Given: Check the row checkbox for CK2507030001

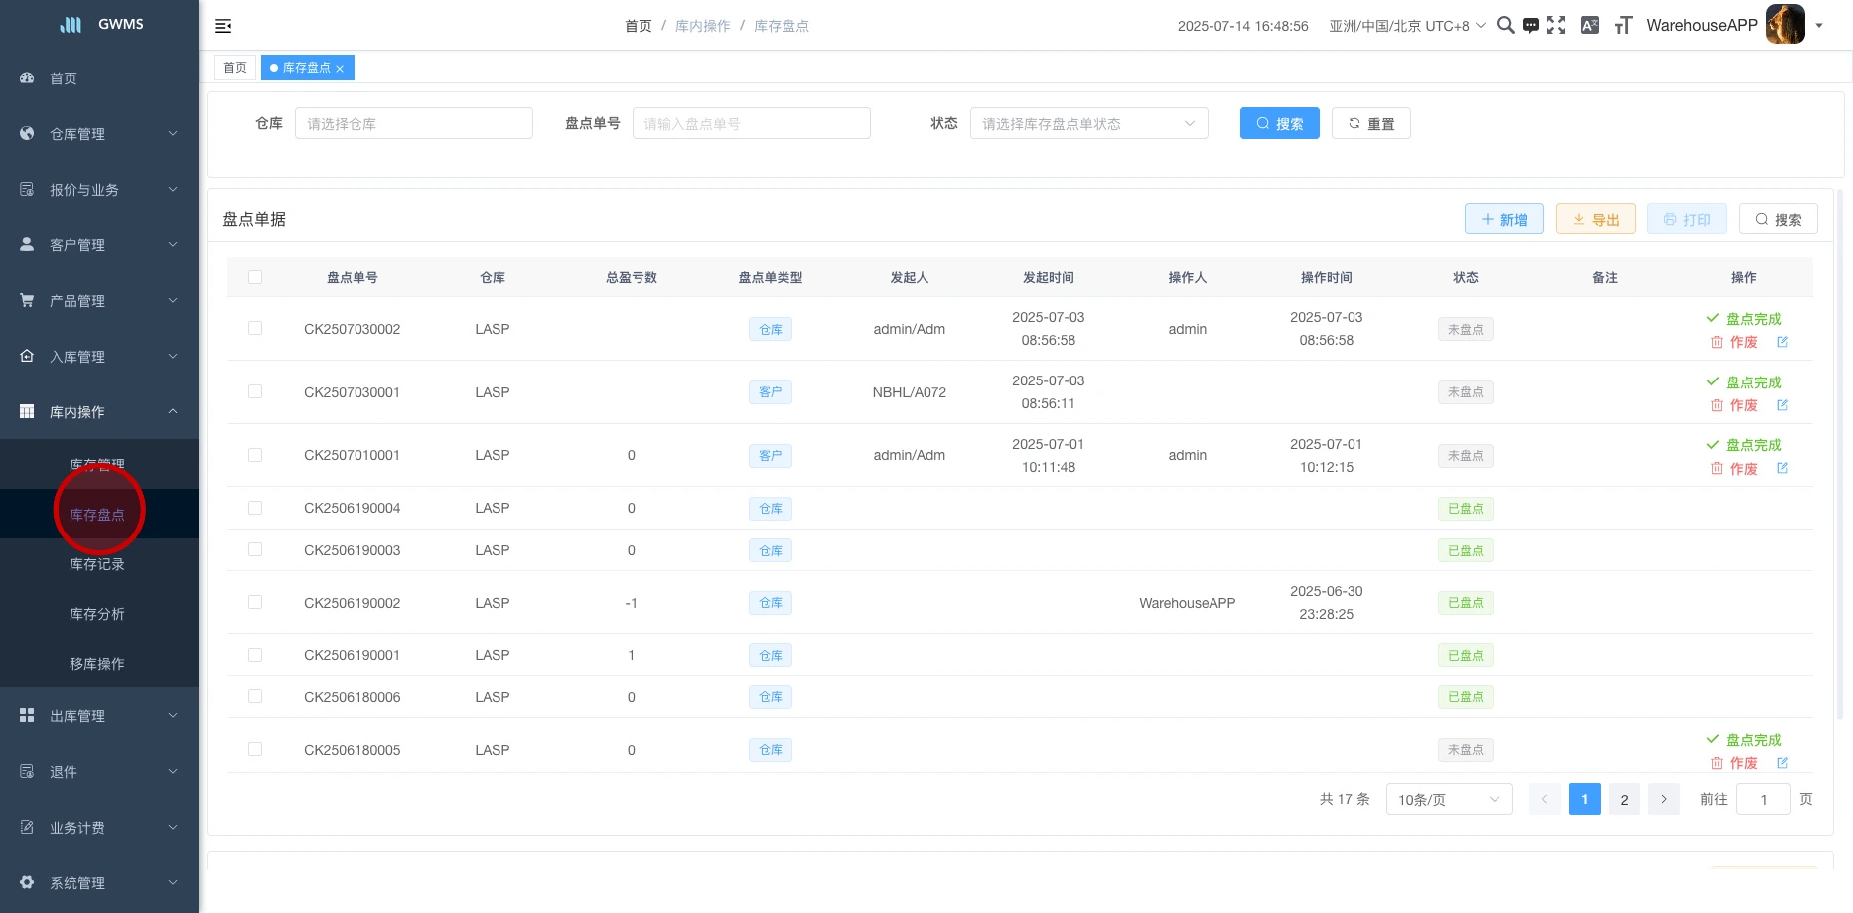Looking at the screenshot, I should tap(255, 391).
